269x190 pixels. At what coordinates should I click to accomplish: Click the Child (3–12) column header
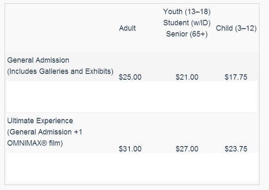[x=236, y=28]
